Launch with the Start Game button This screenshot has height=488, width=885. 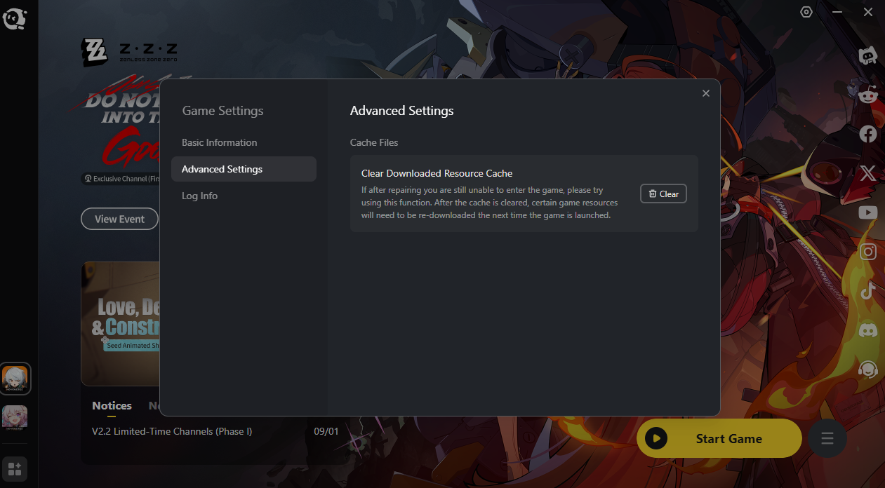tap(719, 438)
